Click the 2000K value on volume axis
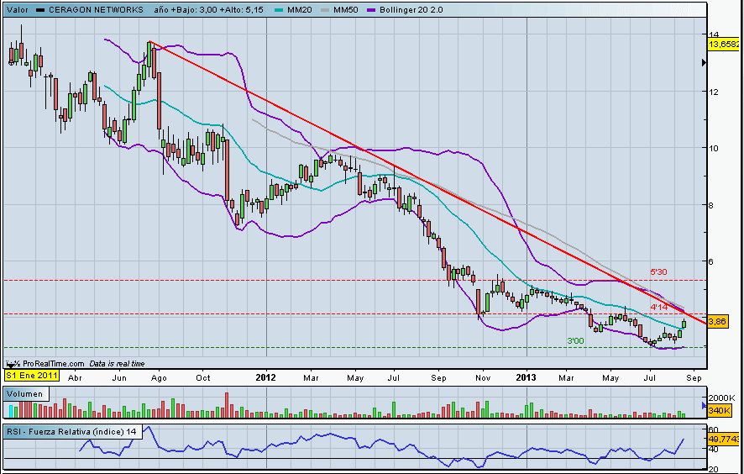 (721, 398)
